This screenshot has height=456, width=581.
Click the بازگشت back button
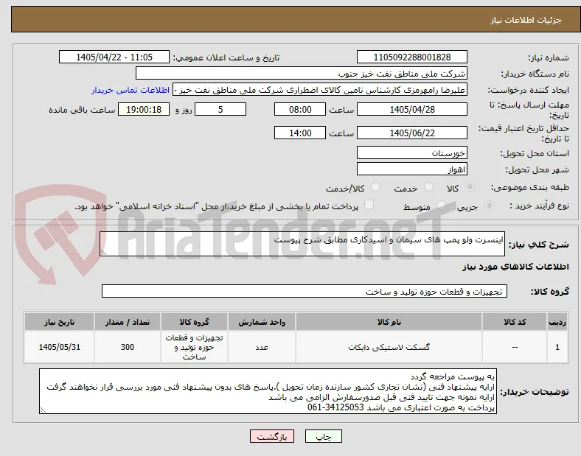pyautogui.click(x=272, y=436)
